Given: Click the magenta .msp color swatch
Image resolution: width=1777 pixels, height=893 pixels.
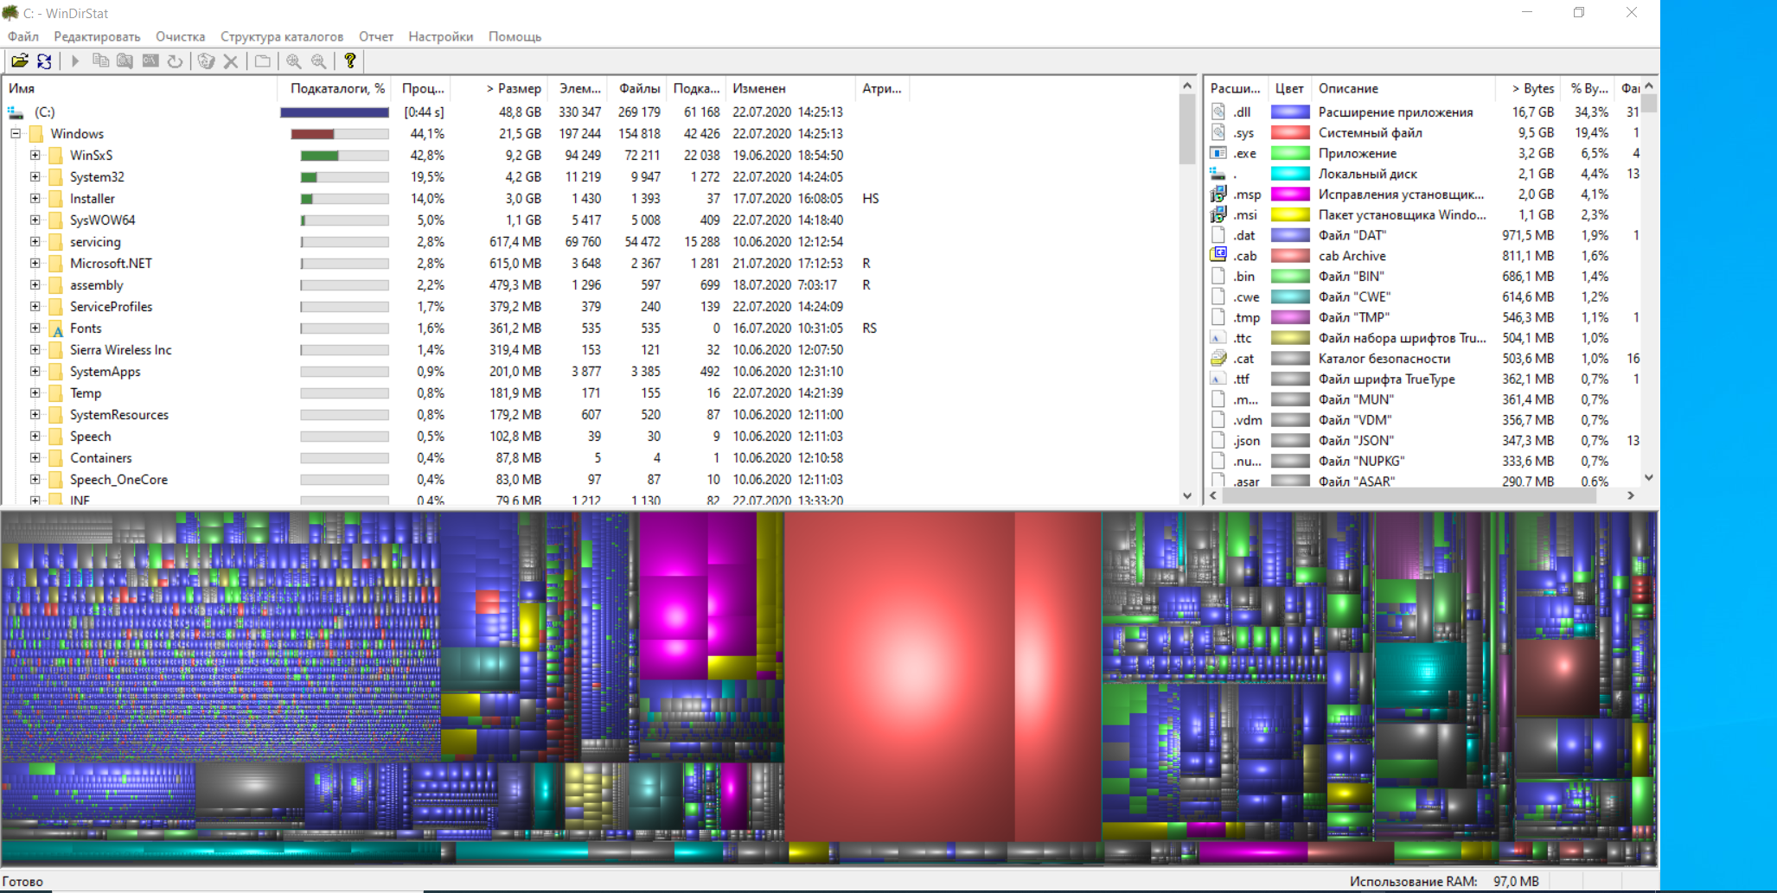Looking at the screenshot, I should tap(1289, 194).
